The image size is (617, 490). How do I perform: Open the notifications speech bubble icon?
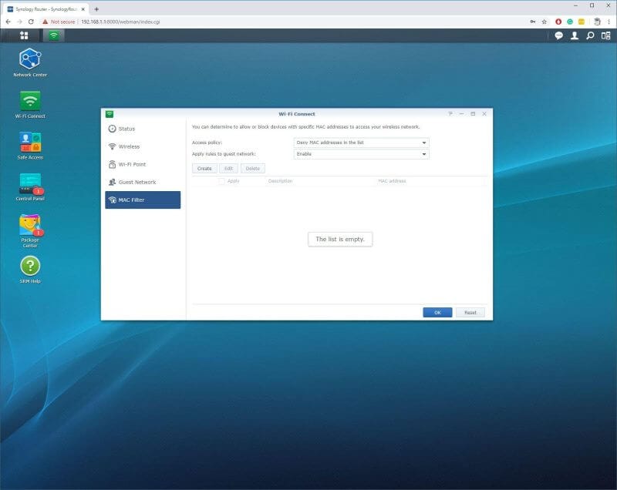tap(559, 36)
